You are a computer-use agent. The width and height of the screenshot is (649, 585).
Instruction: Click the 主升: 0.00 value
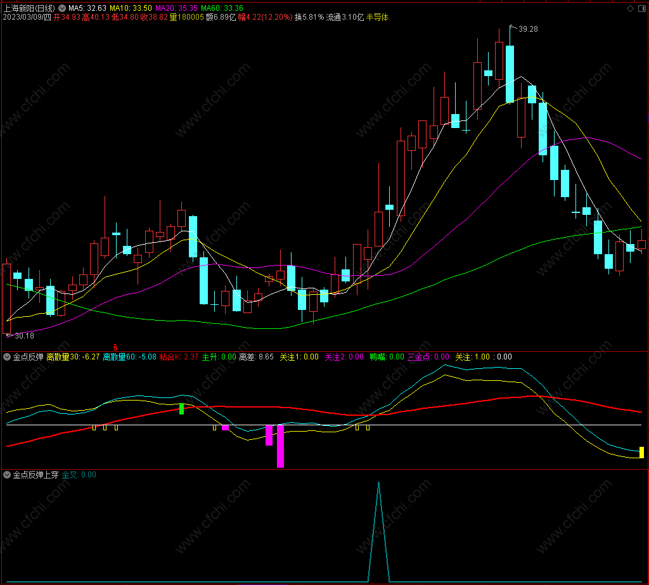click(219, 357)
